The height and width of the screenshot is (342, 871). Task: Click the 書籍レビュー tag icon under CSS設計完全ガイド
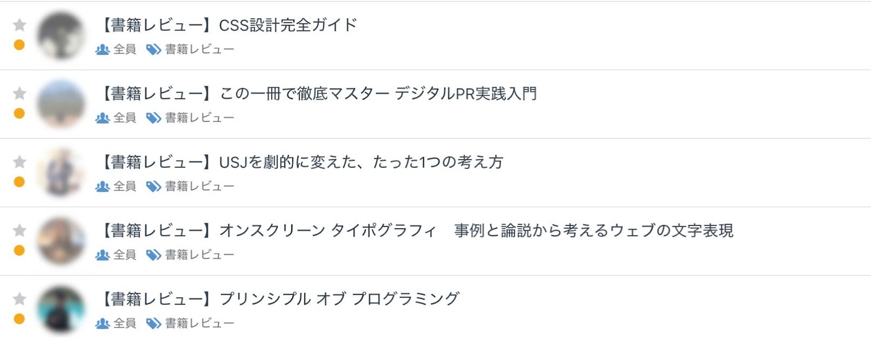[154, 50]
